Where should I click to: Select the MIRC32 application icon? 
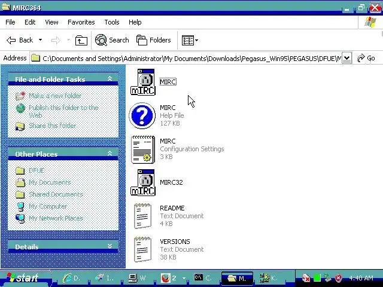coord(143,182)
